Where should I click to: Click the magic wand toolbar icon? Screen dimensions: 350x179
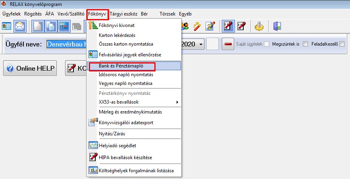tap(197, 26)
